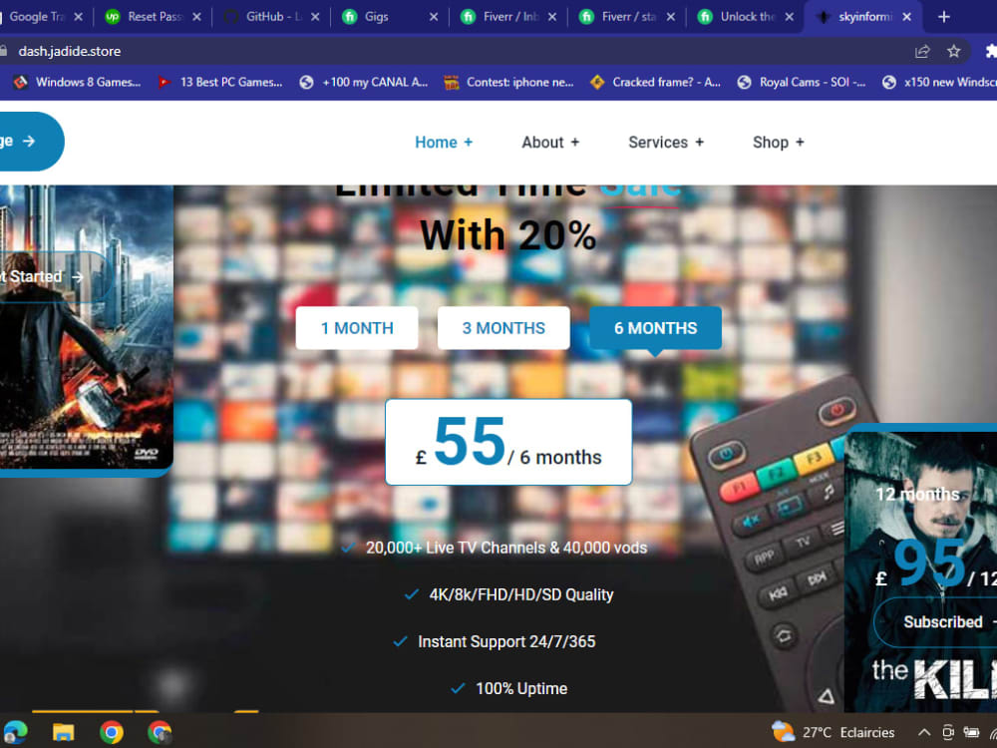Open x150 new Windscribe bookmark
Screen dimensions: 997x748
point(939,82)
